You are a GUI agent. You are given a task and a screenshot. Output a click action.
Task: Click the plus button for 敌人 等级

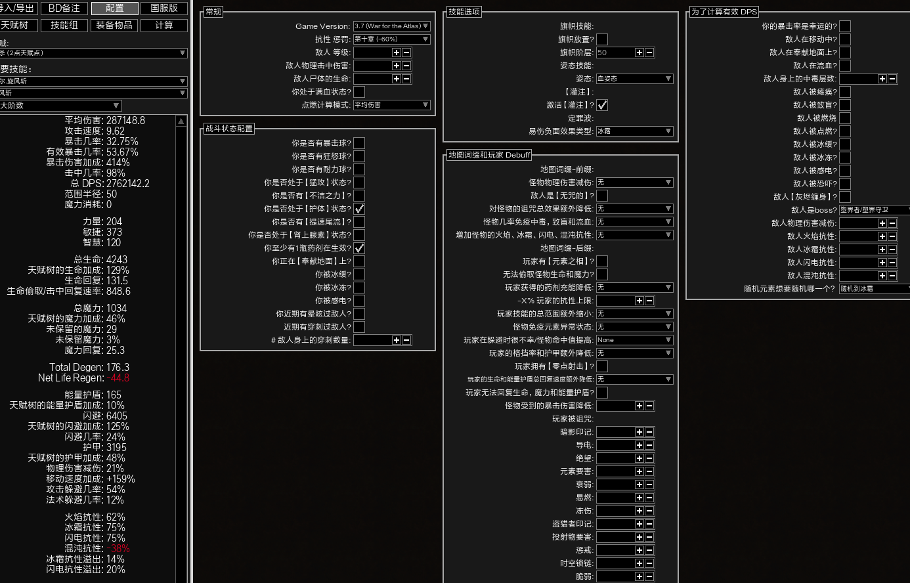click(396, 53)
